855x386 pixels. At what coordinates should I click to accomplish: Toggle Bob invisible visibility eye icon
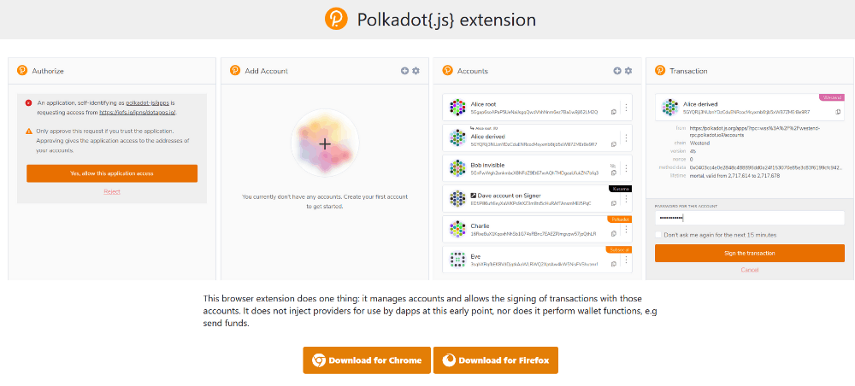click(613, 166)
